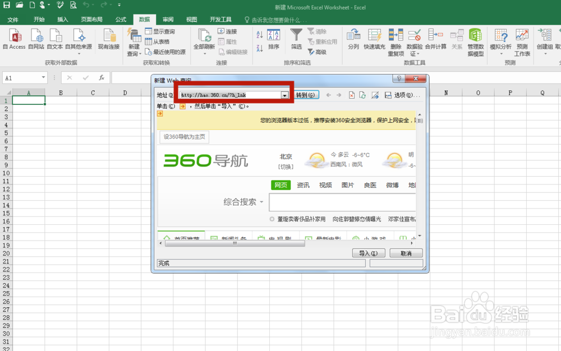Open Options (选项) in Web Query dialog
Image resolution: width=561 pixels, height=351 pixels.
407,95
